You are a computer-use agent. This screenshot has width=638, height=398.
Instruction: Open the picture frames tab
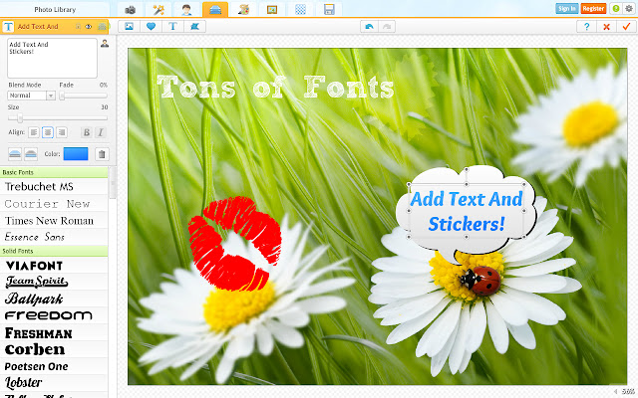coord(272,9)
